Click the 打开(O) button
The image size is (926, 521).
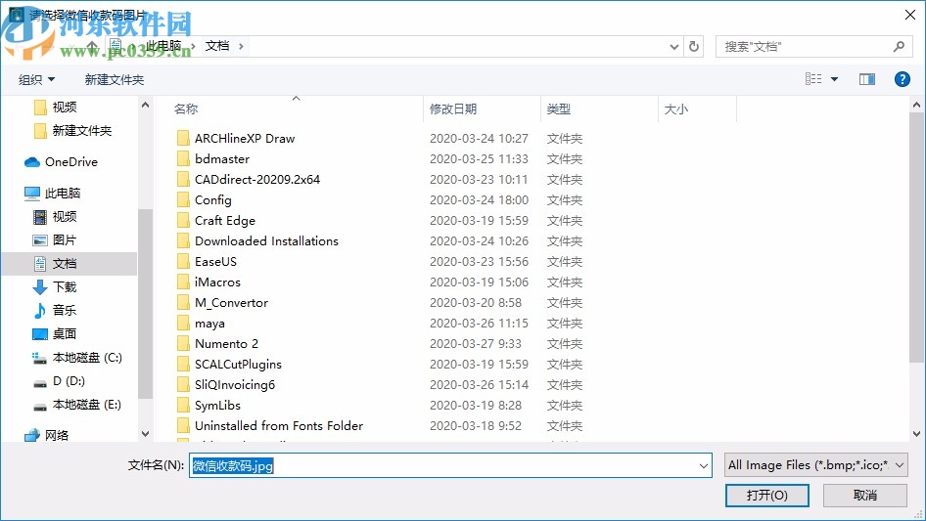(x=767, y=495)
